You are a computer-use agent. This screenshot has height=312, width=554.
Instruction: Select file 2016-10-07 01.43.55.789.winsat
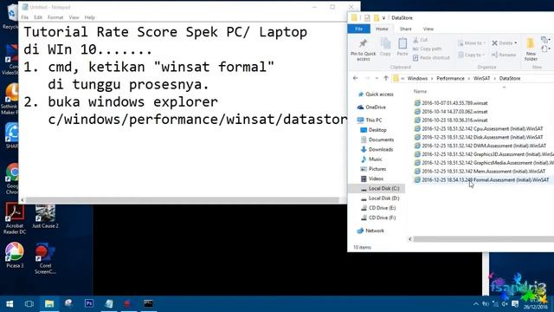pyautogui.click(x=451, y=103)
